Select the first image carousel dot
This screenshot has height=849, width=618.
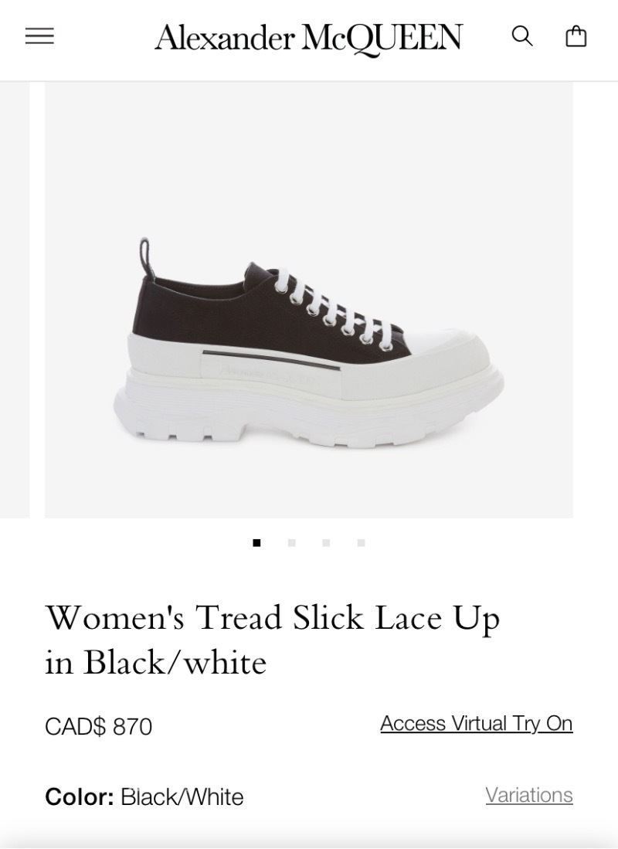(x=256, y=542)
